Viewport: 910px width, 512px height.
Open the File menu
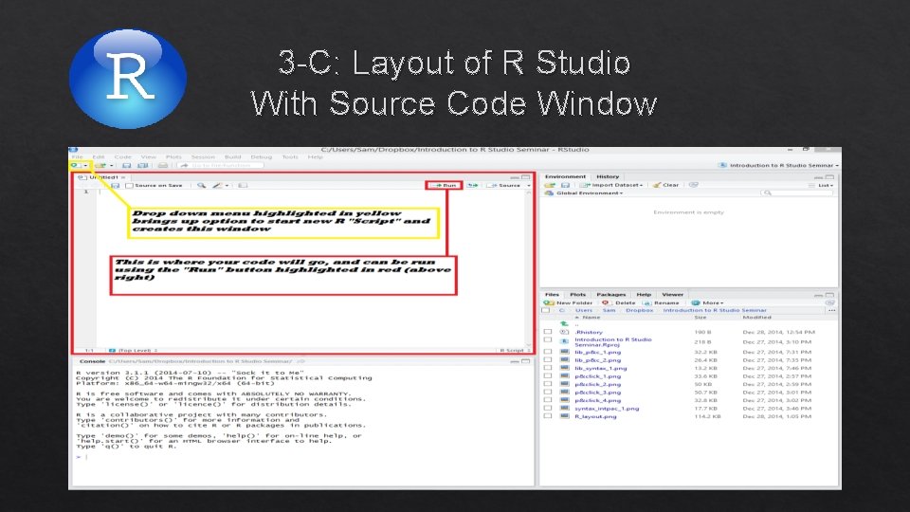click(77, 156)
